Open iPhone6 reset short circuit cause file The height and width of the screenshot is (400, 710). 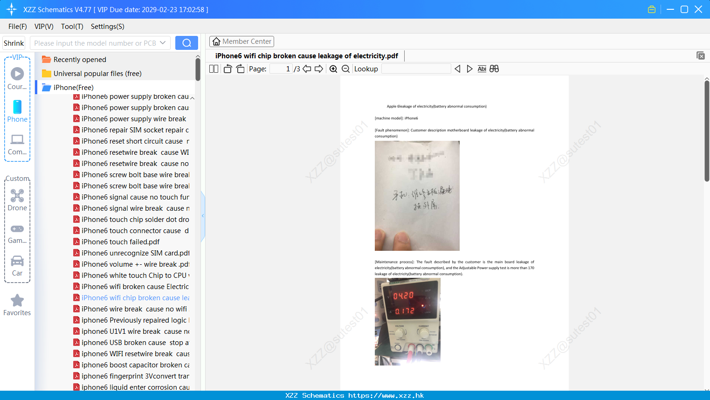(x=131, y=141)
